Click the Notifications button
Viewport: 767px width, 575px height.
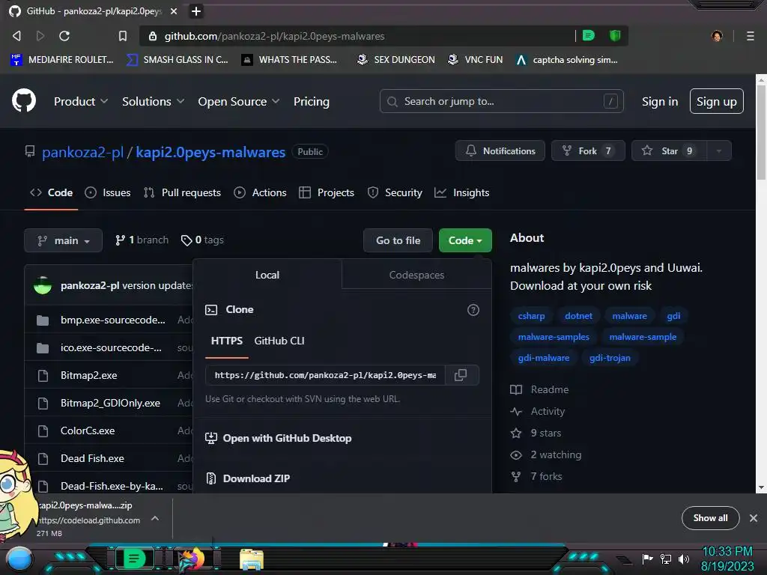(x=500, y=150)
